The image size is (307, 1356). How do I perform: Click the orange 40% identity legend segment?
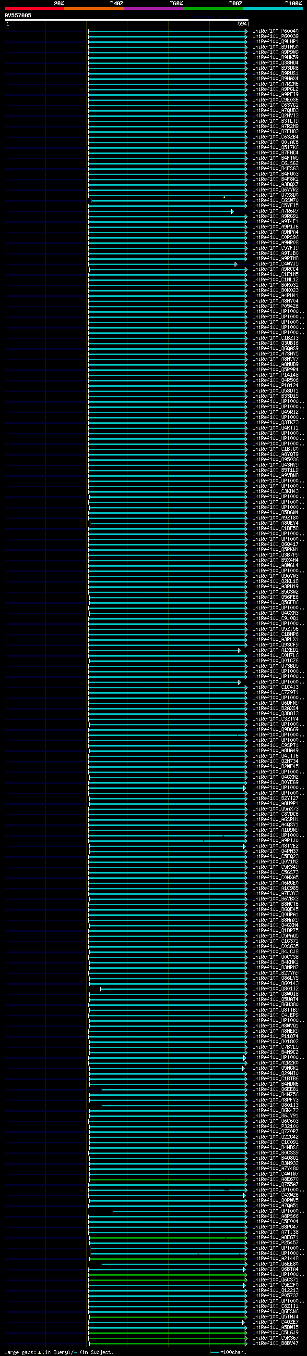(94, 9)
